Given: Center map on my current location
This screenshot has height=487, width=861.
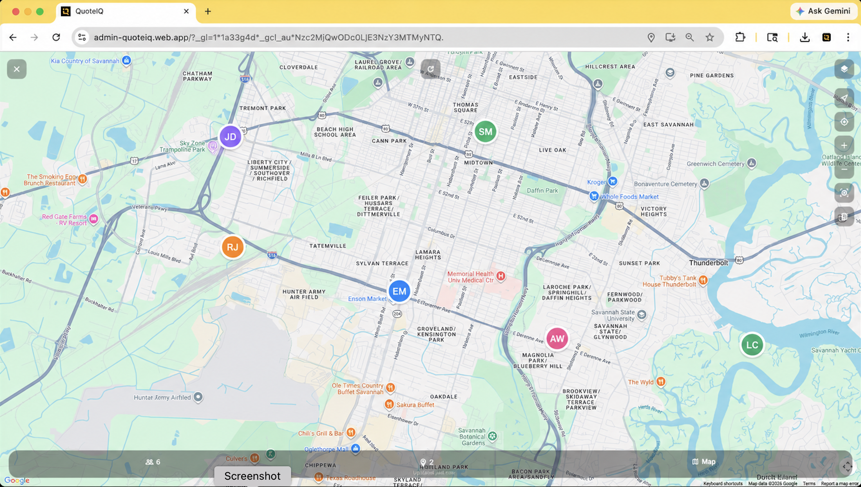Looking at the screenshot, I should [844, 122].
